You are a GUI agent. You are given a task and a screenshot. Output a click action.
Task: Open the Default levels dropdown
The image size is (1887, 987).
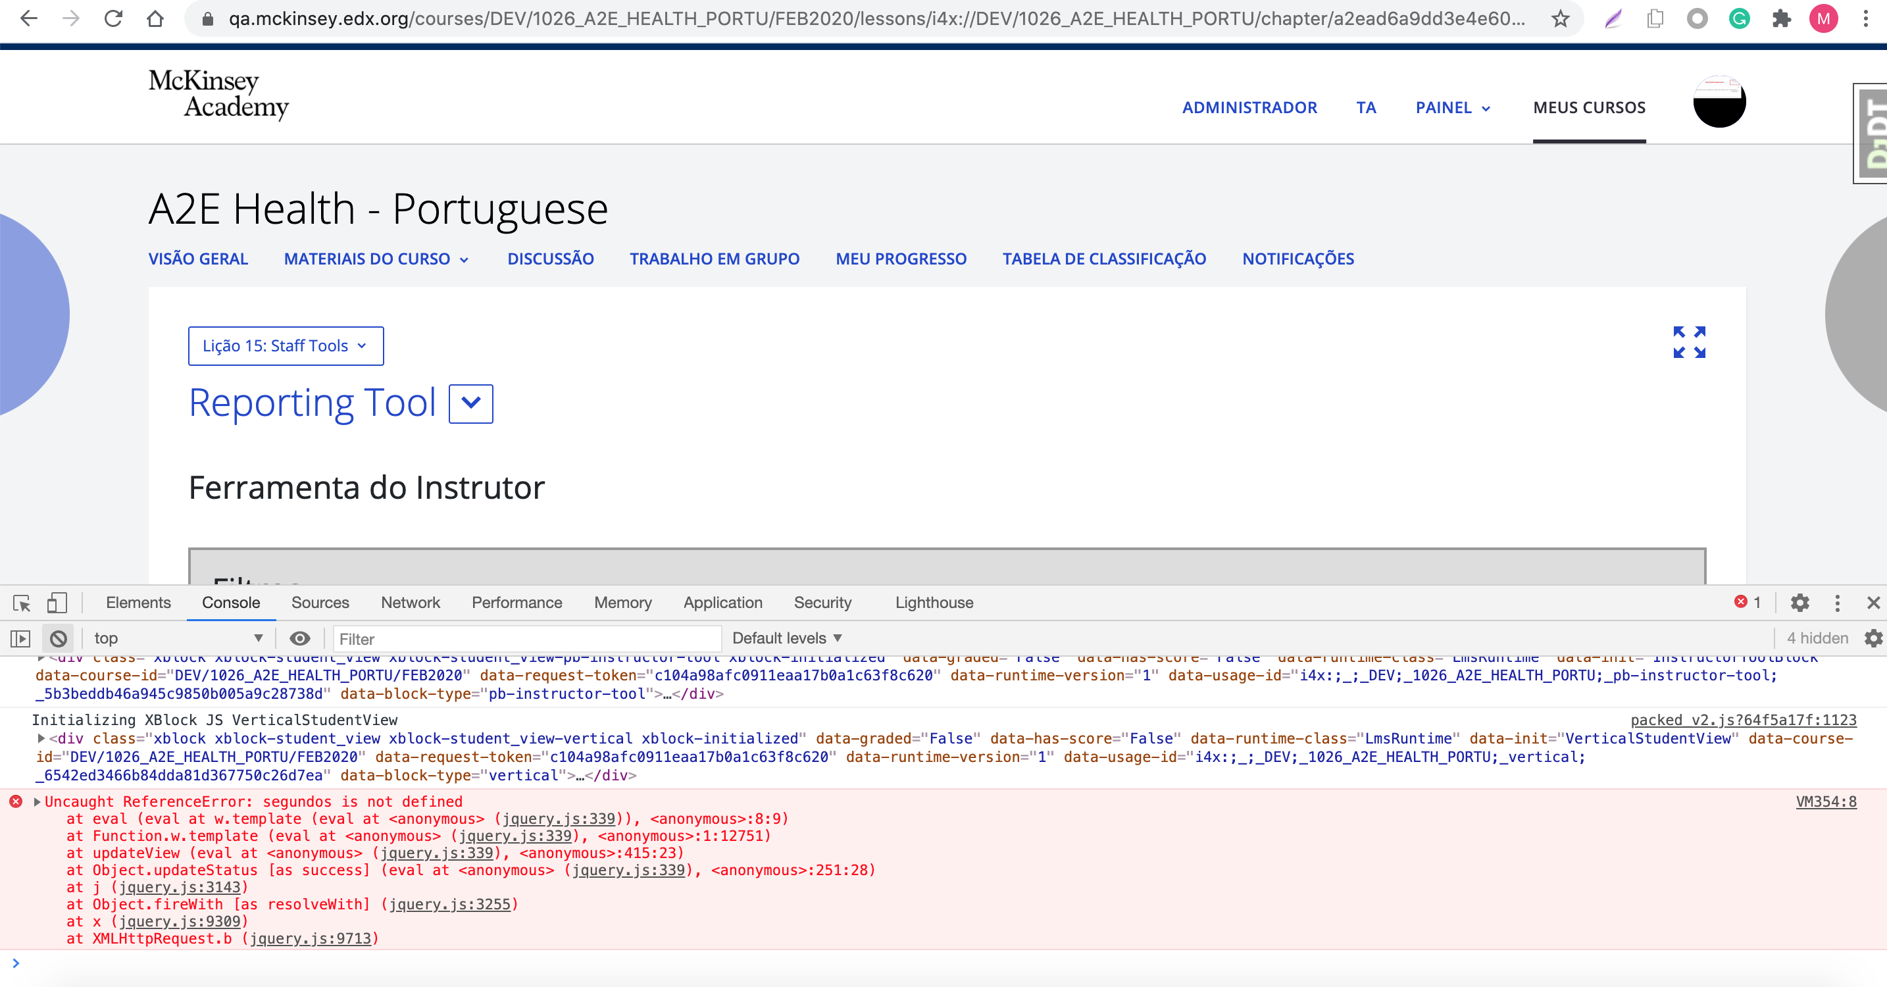coord(787,638)
